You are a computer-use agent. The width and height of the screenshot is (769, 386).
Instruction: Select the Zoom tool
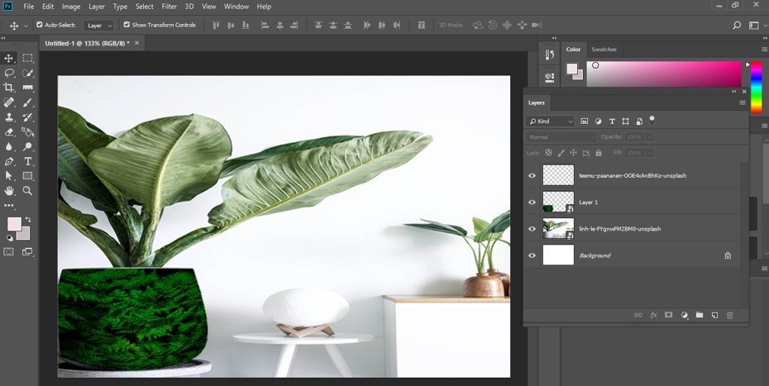point(28,190)
